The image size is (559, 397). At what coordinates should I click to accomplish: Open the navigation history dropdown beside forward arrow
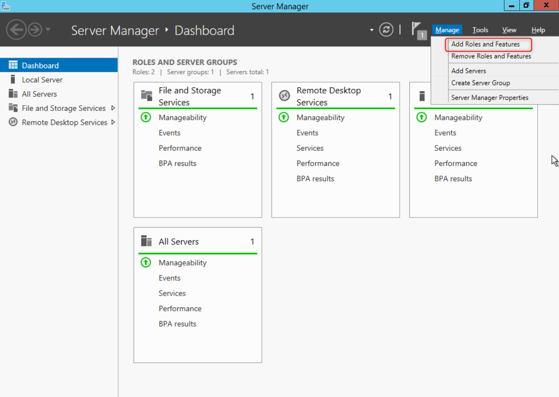pos(48,30)
